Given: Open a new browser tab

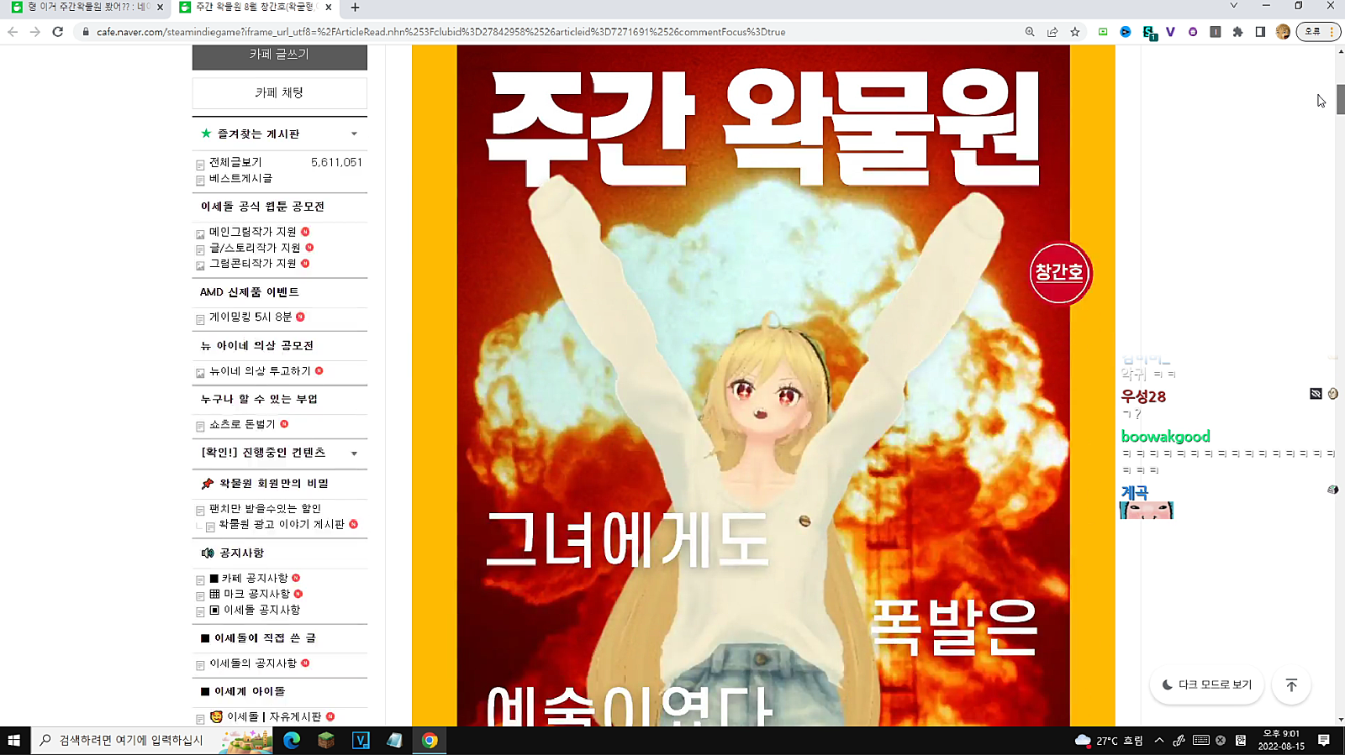Looking at the screenshot, I should (x=355, y=8).
